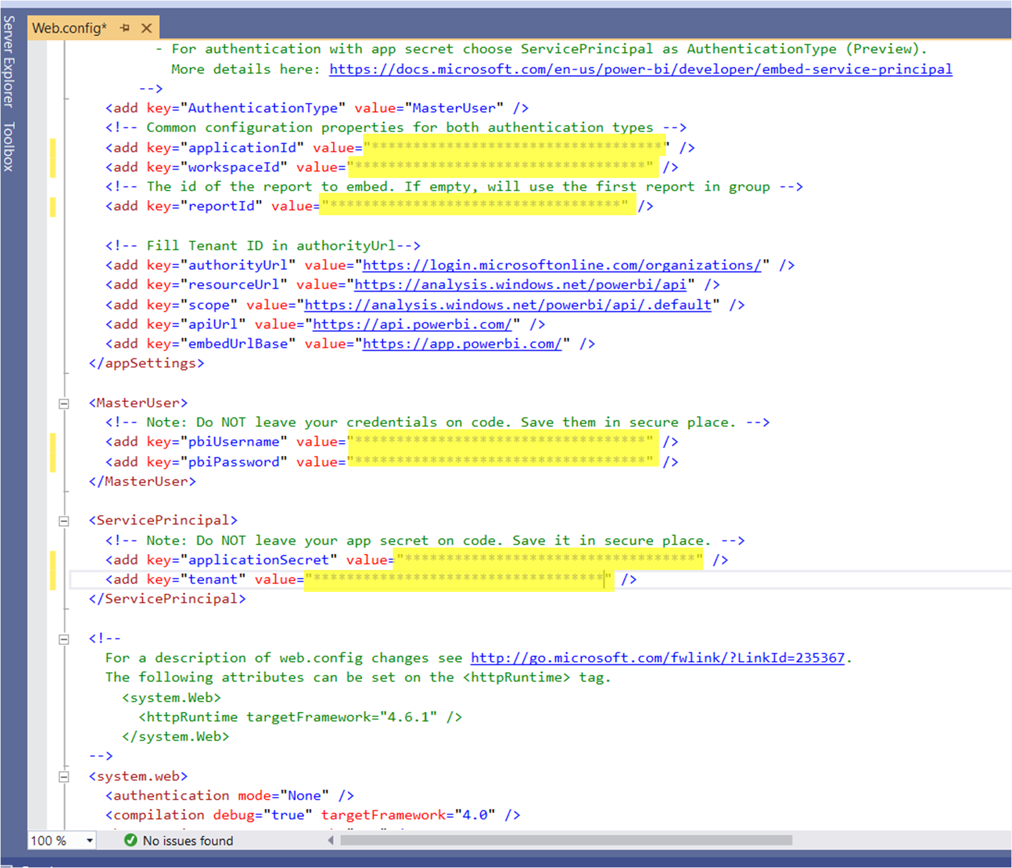Click the pbiUsername masked value
This screenshot has width=1012, height=868.
pos(503,442)
